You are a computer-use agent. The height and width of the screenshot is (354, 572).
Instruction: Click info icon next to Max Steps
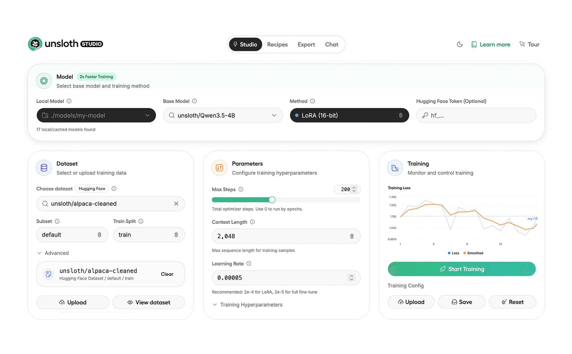(x=241, y=189)
